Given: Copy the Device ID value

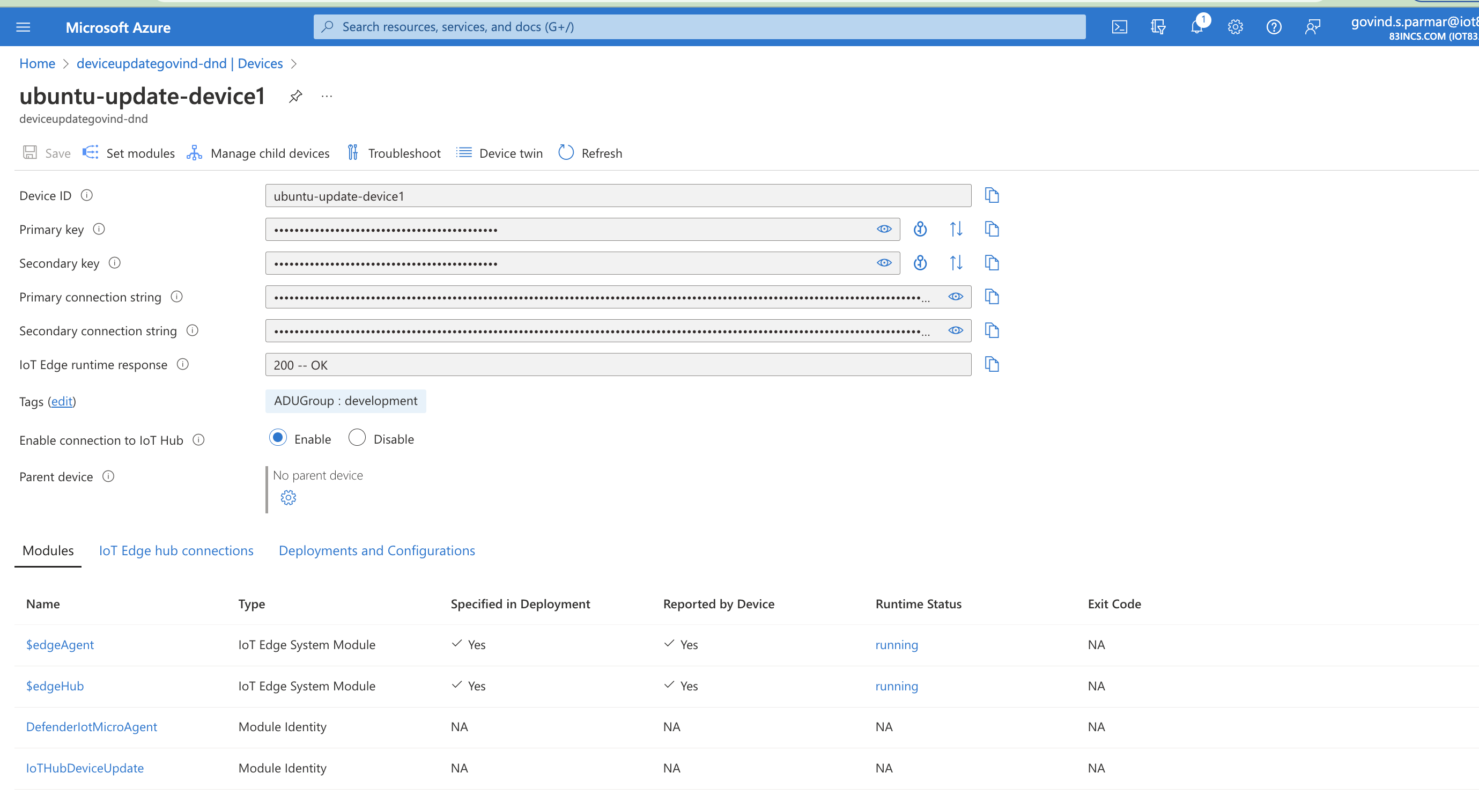Looking at the screenshot, I should point(992,195).
